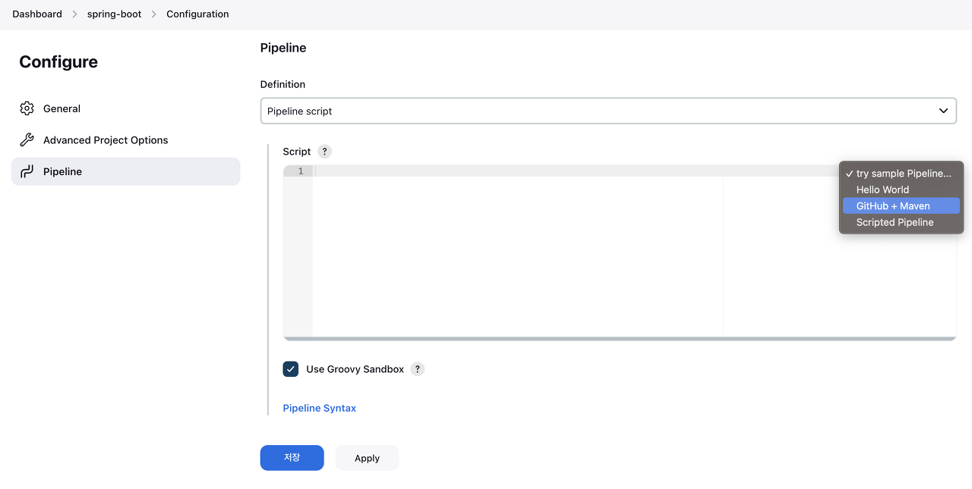972x489 pixels.
Task: Click the Definition dropdown chevron arrow
Action: coord(943,111)
